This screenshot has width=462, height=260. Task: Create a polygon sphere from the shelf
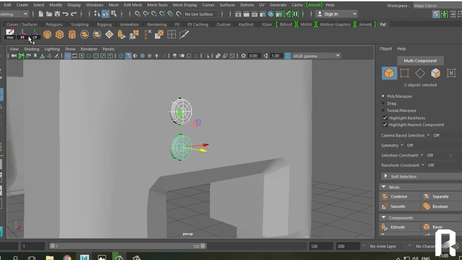(47, 34)
